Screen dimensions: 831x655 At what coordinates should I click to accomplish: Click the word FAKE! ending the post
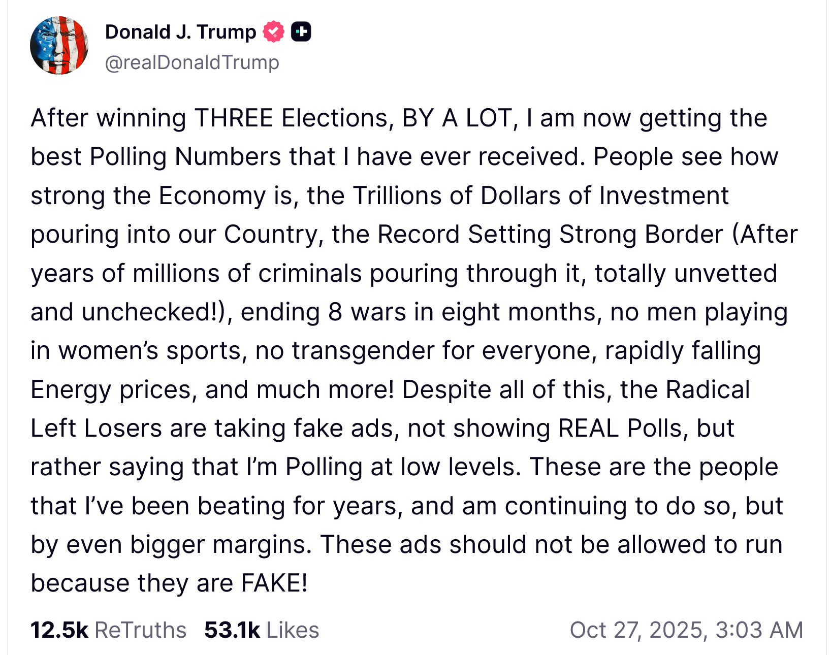pyautogui.click(x=274, y=583)
